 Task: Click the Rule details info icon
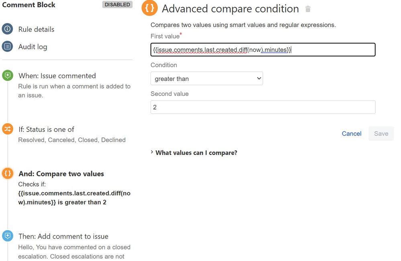tap(7, 29)
